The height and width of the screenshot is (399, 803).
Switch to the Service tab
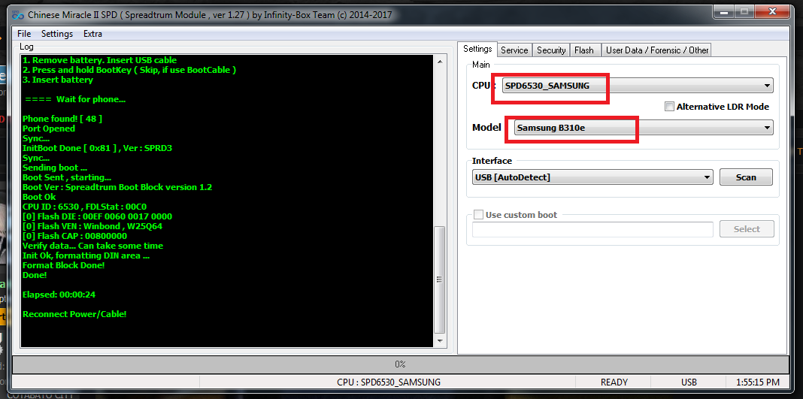pyautogui.click(x=514, y=50)
